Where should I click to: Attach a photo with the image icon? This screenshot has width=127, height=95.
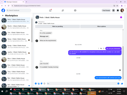39,84
